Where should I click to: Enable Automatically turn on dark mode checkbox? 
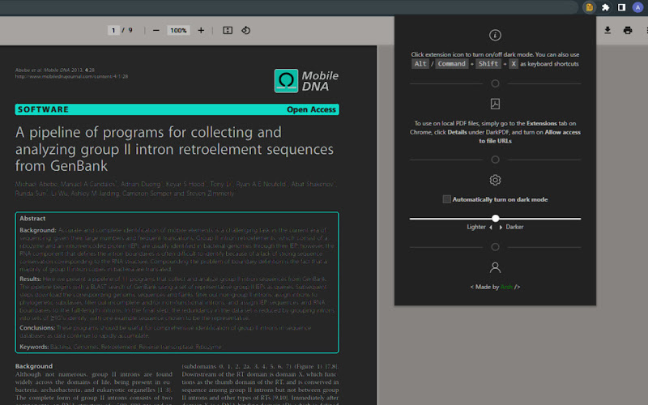click(x=447, y=199)
